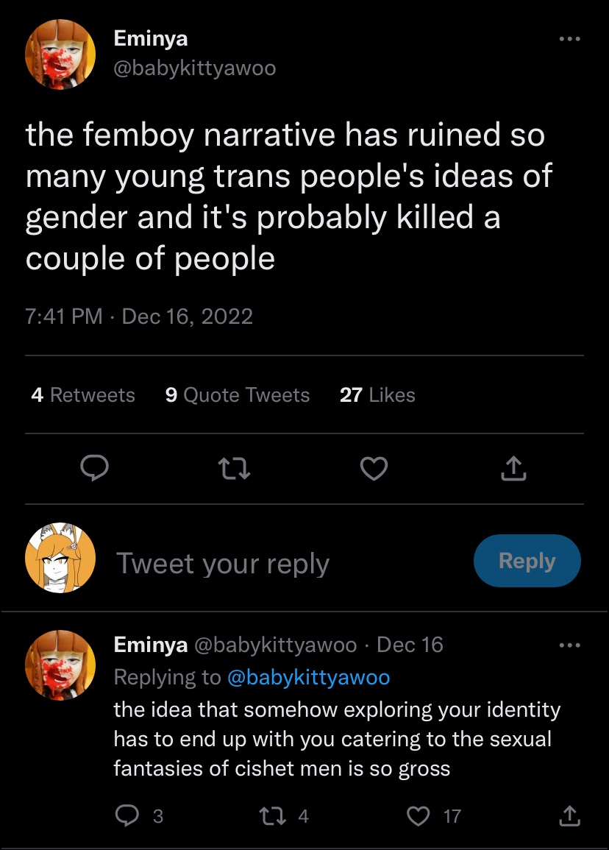This screenshot has width=609, height=850.
Task: Open the 9 Quote Tweets list
Action: pos(238,394)
